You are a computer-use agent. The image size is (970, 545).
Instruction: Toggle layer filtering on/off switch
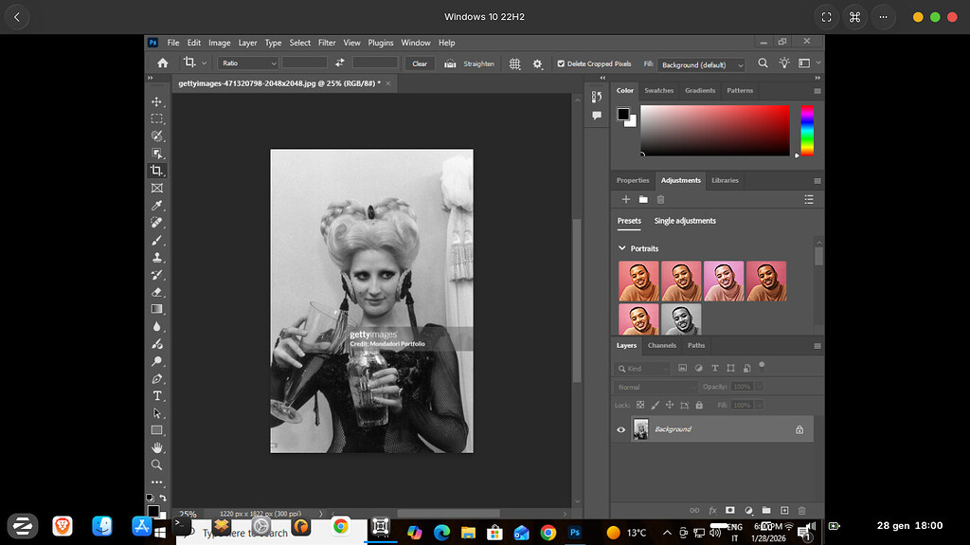point(762,366)
